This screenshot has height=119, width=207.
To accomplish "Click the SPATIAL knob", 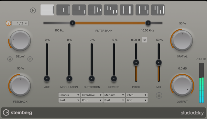I will click(182, 41).
